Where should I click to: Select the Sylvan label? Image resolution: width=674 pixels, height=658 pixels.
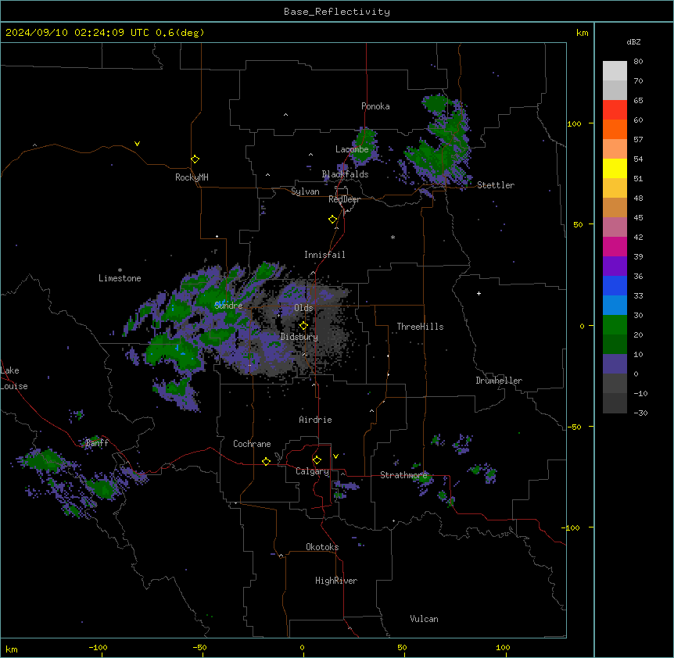pyautogui.click(x=305, y=191)
